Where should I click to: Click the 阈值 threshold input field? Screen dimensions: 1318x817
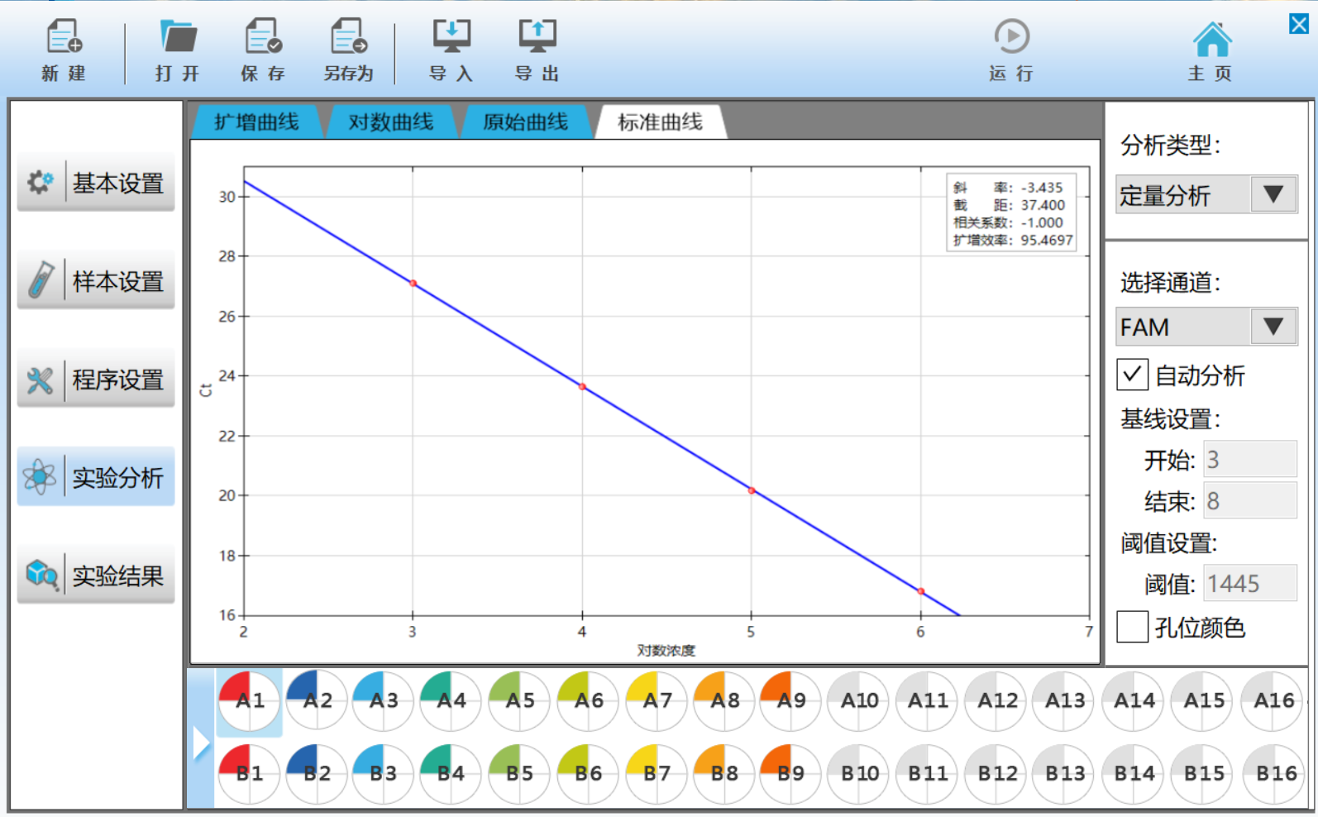tap(1249, 584)
